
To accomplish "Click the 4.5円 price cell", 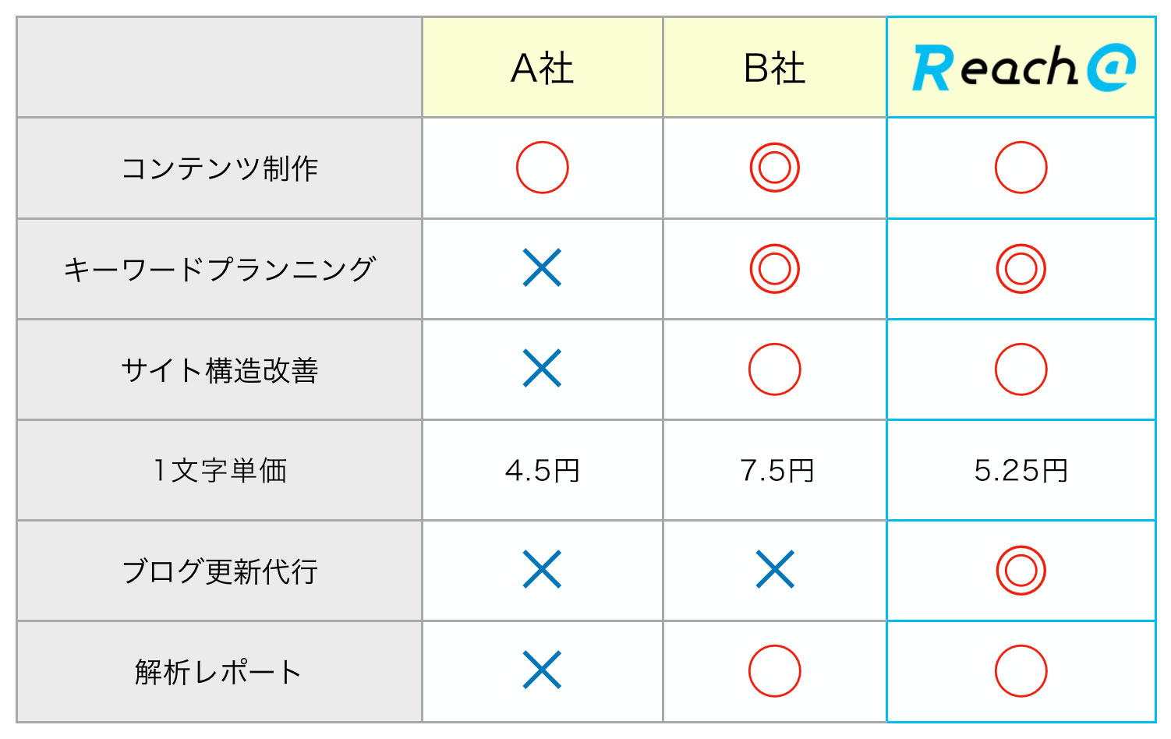I will pyautogui.click(x=543, y=470).
